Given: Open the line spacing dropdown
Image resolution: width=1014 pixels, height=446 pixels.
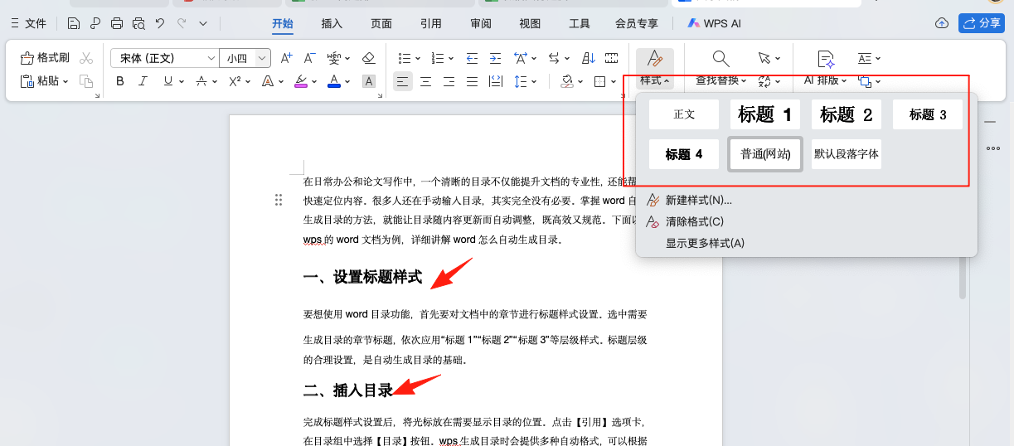Looking at the screenshot, I should click(534, 81).
